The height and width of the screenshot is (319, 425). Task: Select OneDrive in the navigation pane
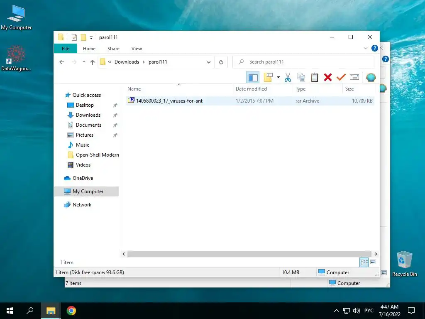[x=83, y=178]
